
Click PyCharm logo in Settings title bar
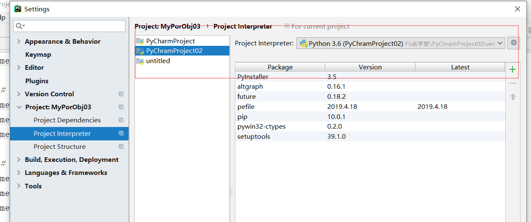[18, 9]
